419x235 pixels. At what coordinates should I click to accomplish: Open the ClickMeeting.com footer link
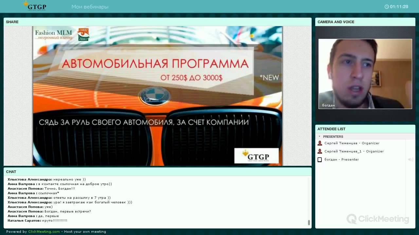(44, 232)
